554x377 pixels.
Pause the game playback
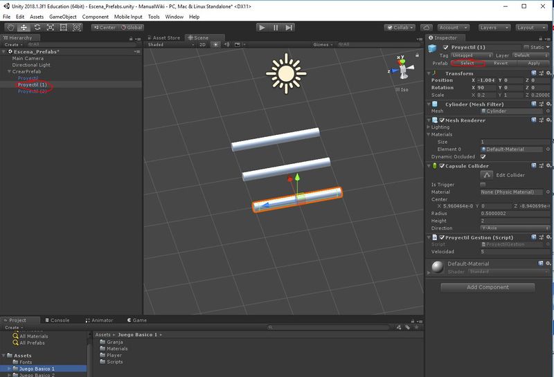pyautogui.click(x=276, y=28)
